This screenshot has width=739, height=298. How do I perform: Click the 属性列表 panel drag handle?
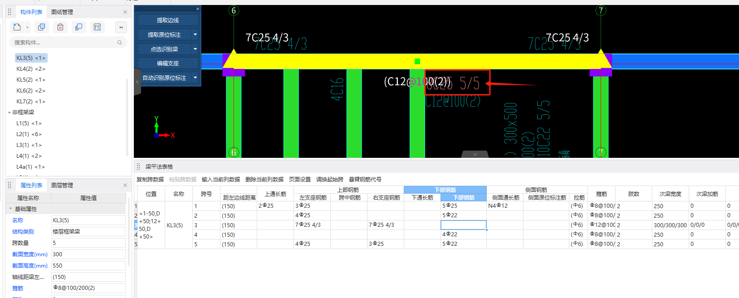click(x=10, y=185)
